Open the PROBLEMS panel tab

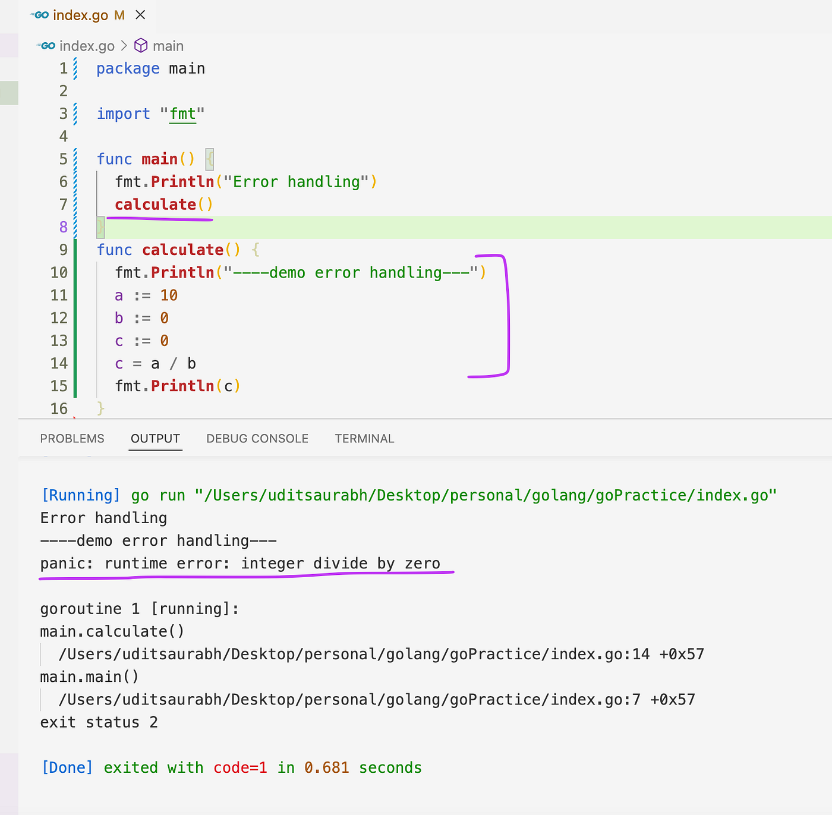(x=72, y=438)
